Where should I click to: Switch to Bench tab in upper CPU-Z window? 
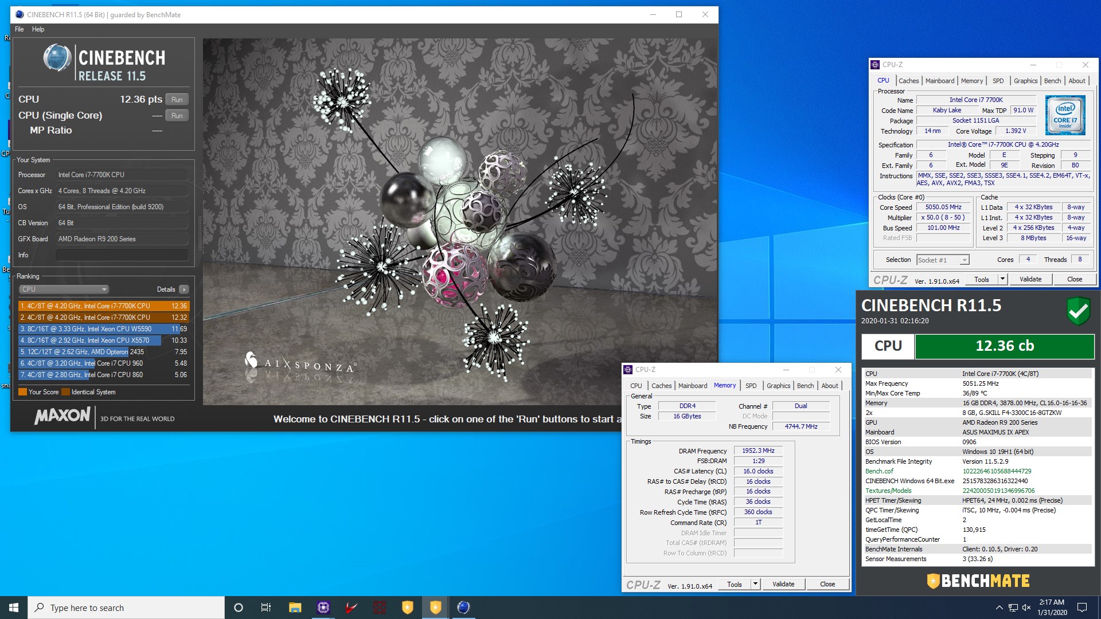1052,81
